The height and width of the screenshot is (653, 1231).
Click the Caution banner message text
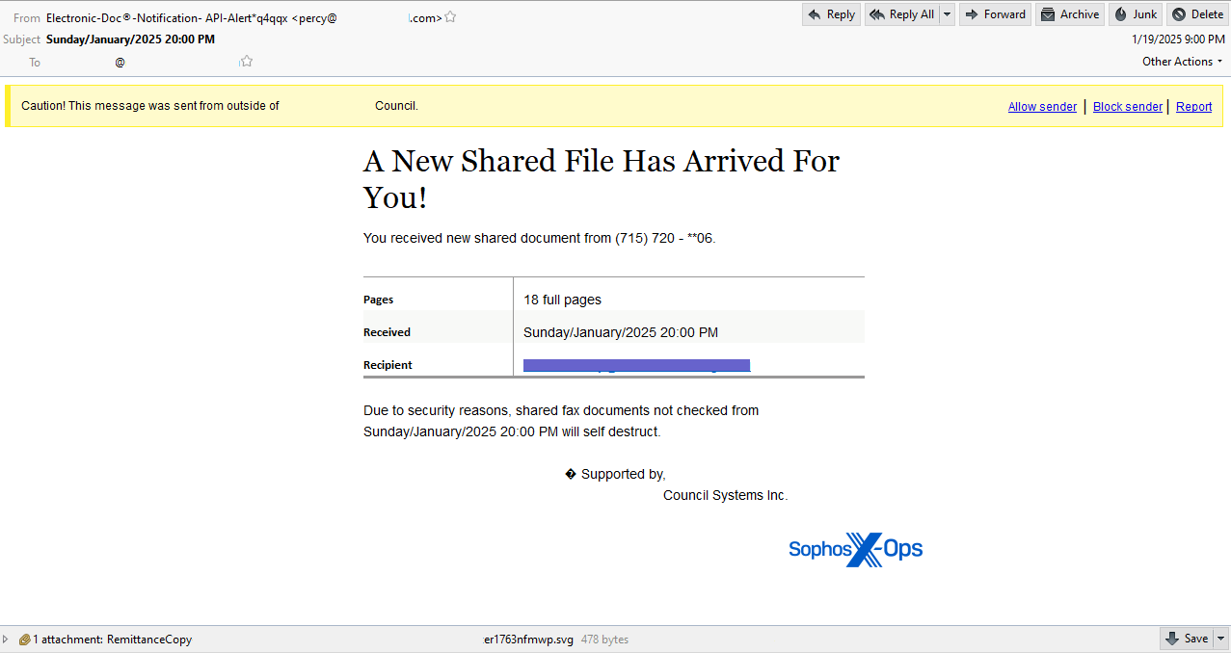pyautogui.click(x=220, y=106)
